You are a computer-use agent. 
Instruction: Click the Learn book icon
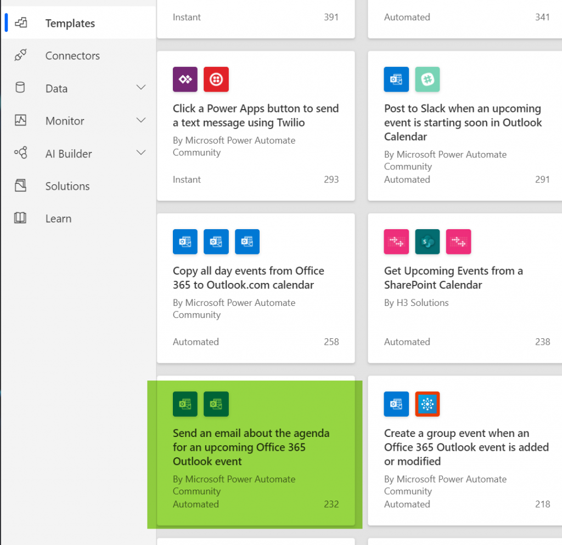20,218
